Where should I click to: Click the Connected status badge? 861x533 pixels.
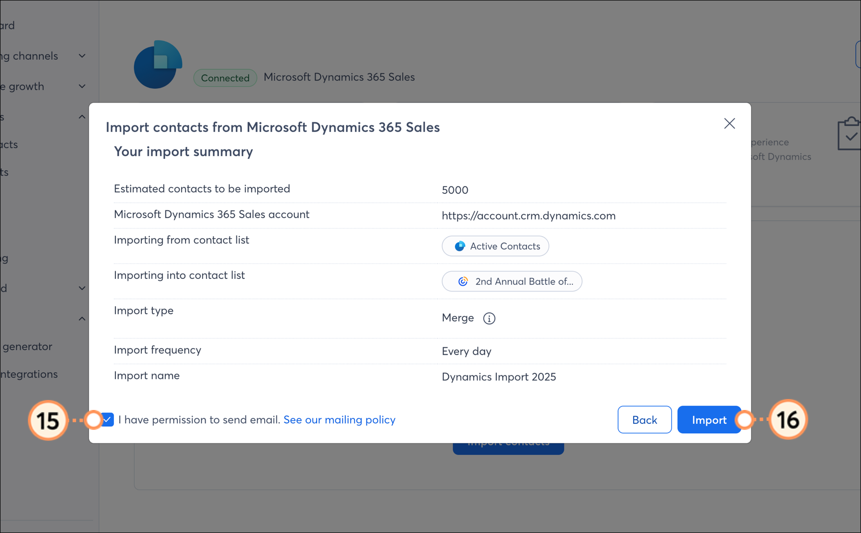point(225,78)
